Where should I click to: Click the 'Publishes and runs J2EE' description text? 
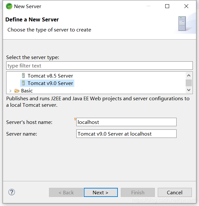coord(98,102)
